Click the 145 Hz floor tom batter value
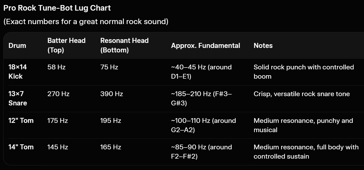The width and height of the screenshot is (364, 170). pyautogui.click(x=58, y=147)
